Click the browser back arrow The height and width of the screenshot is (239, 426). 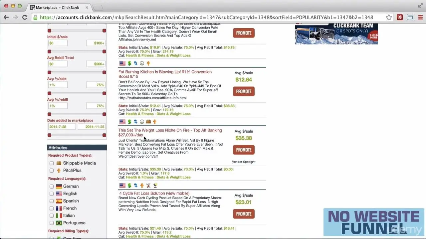click(x=6, y=17)
